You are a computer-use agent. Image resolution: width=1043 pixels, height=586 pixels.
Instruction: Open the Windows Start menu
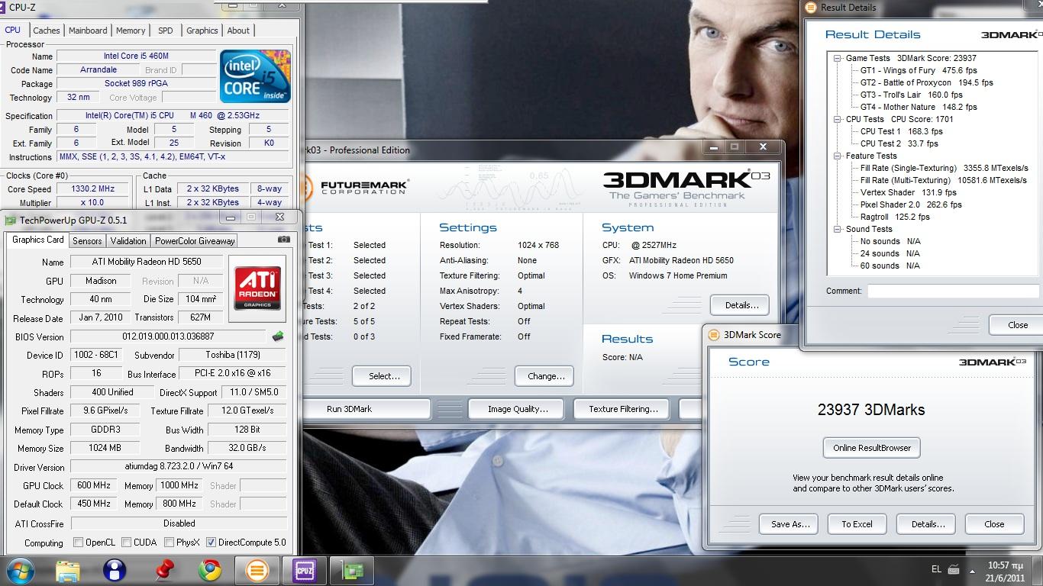tap(20, 570)
